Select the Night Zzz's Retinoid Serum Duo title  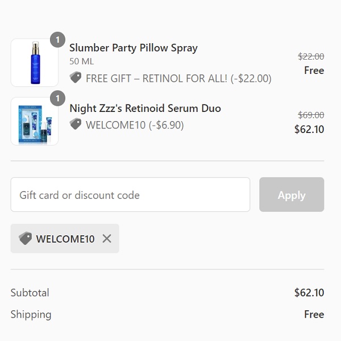tap(145, 108)
